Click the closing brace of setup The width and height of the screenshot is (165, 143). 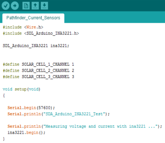(x=4, y=139)
